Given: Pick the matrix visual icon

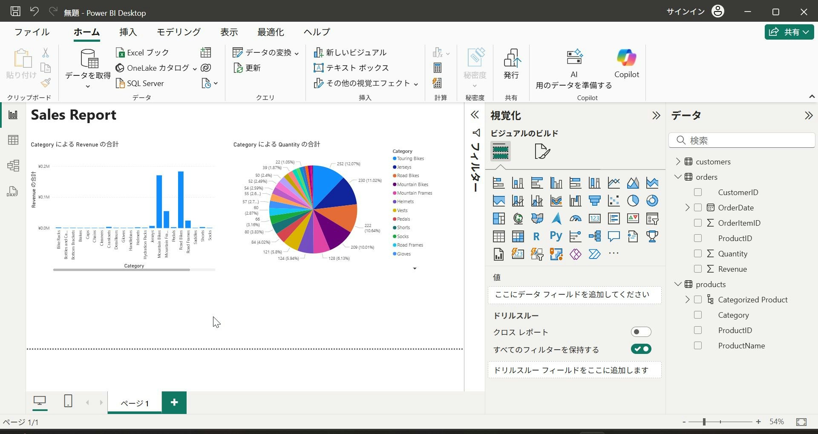Looking at the screenshot, I should click(518, 236).
